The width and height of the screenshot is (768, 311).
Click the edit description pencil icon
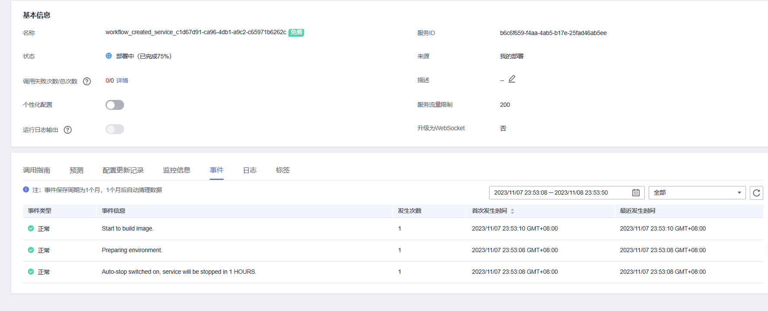(x=512, y=79)
